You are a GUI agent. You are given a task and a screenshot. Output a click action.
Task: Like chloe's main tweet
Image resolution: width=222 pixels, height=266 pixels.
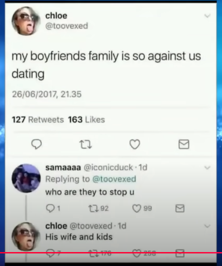pyautogui.click(x=135, y=144)
